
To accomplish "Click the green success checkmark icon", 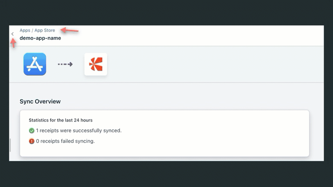I will [32, 131].
